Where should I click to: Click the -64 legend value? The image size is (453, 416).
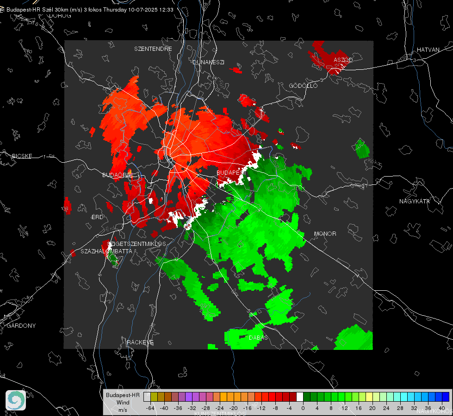150,408
